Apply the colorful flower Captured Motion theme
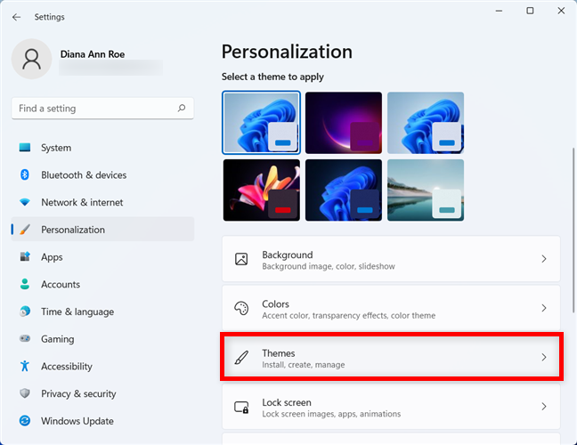 pyautogui.click(x=261, y=190)
